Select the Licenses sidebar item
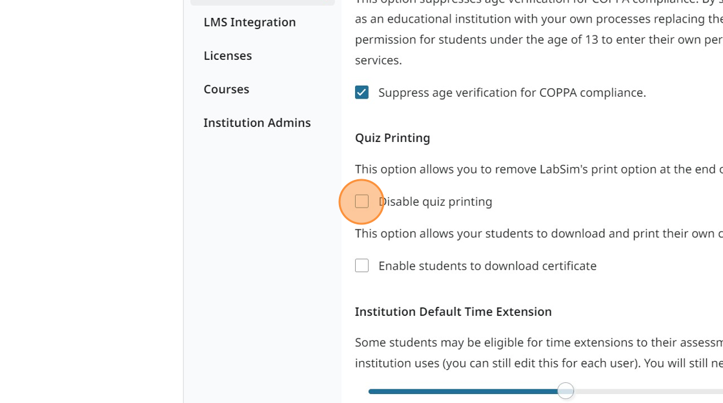Screen dimensions: 723x403 228,55
